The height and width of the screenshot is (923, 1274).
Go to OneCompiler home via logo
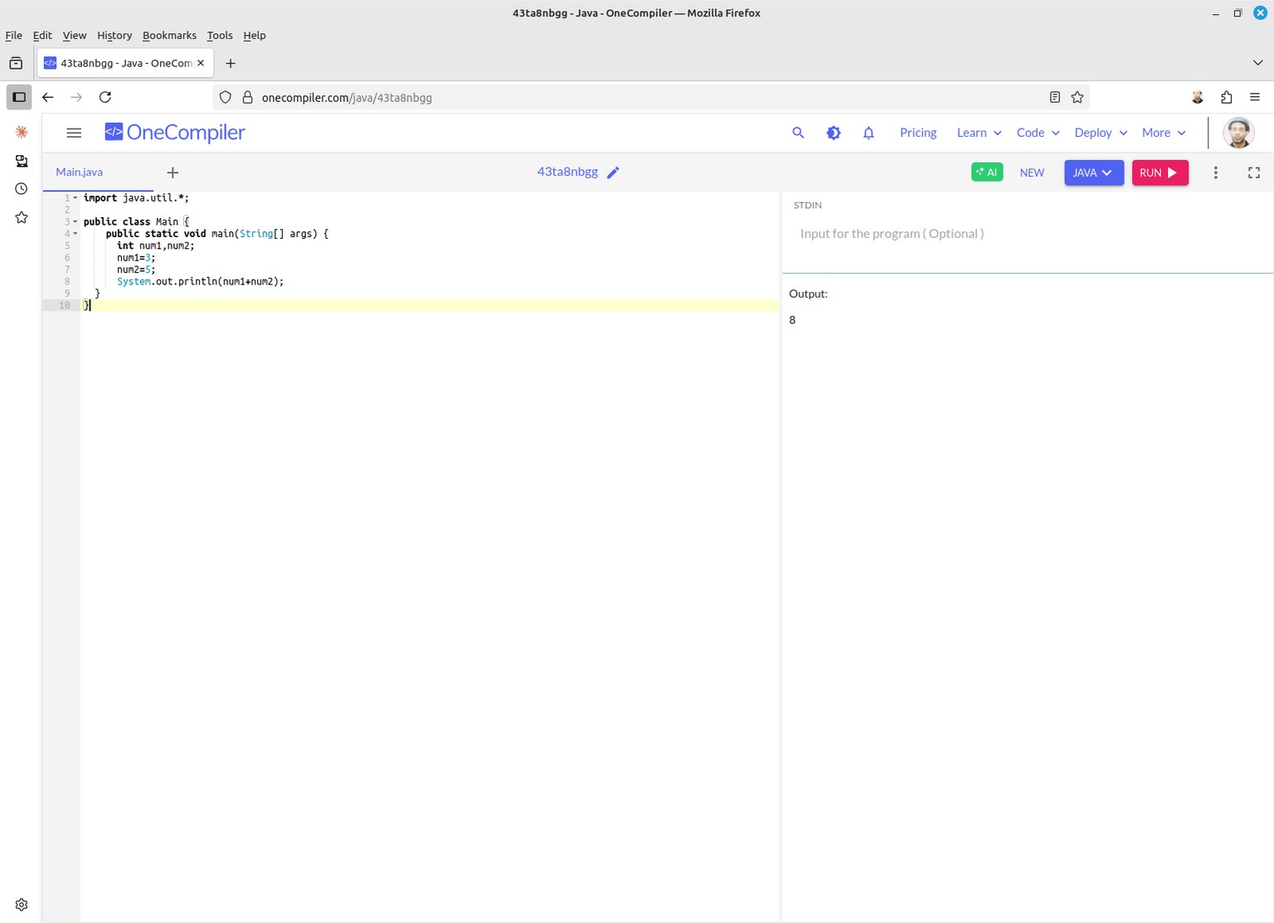pyautogui.click(x=175, y=133)
